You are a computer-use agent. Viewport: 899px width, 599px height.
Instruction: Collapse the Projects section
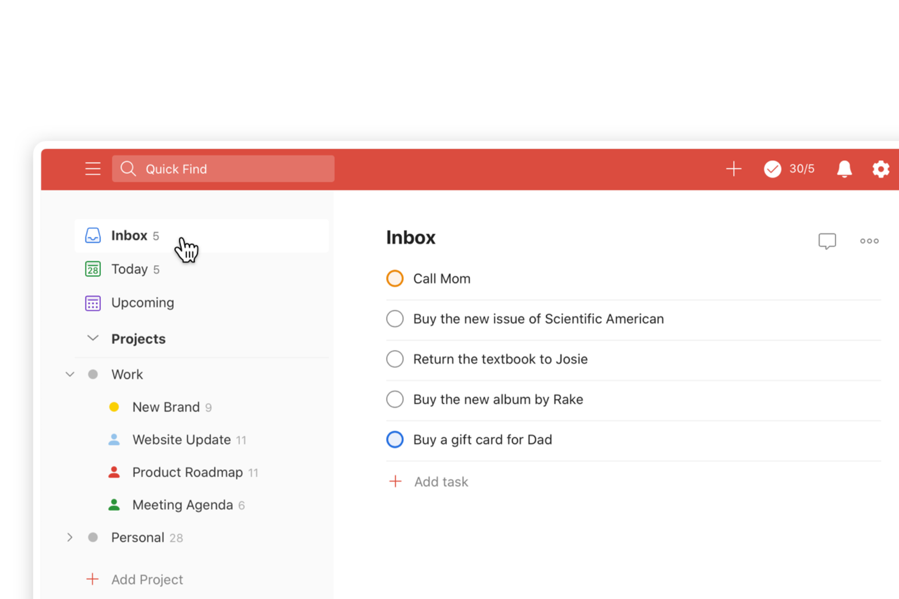pos(93,338)
